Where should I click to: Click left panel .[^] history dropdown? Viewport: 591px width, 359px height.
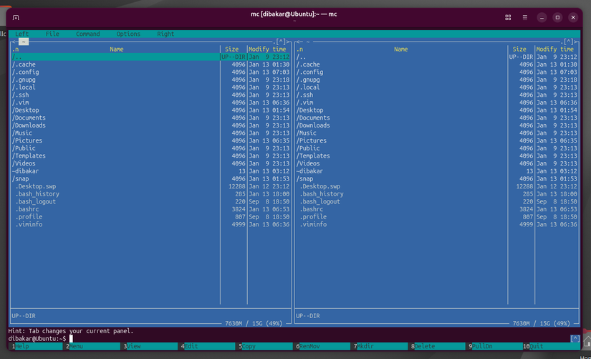279,42
